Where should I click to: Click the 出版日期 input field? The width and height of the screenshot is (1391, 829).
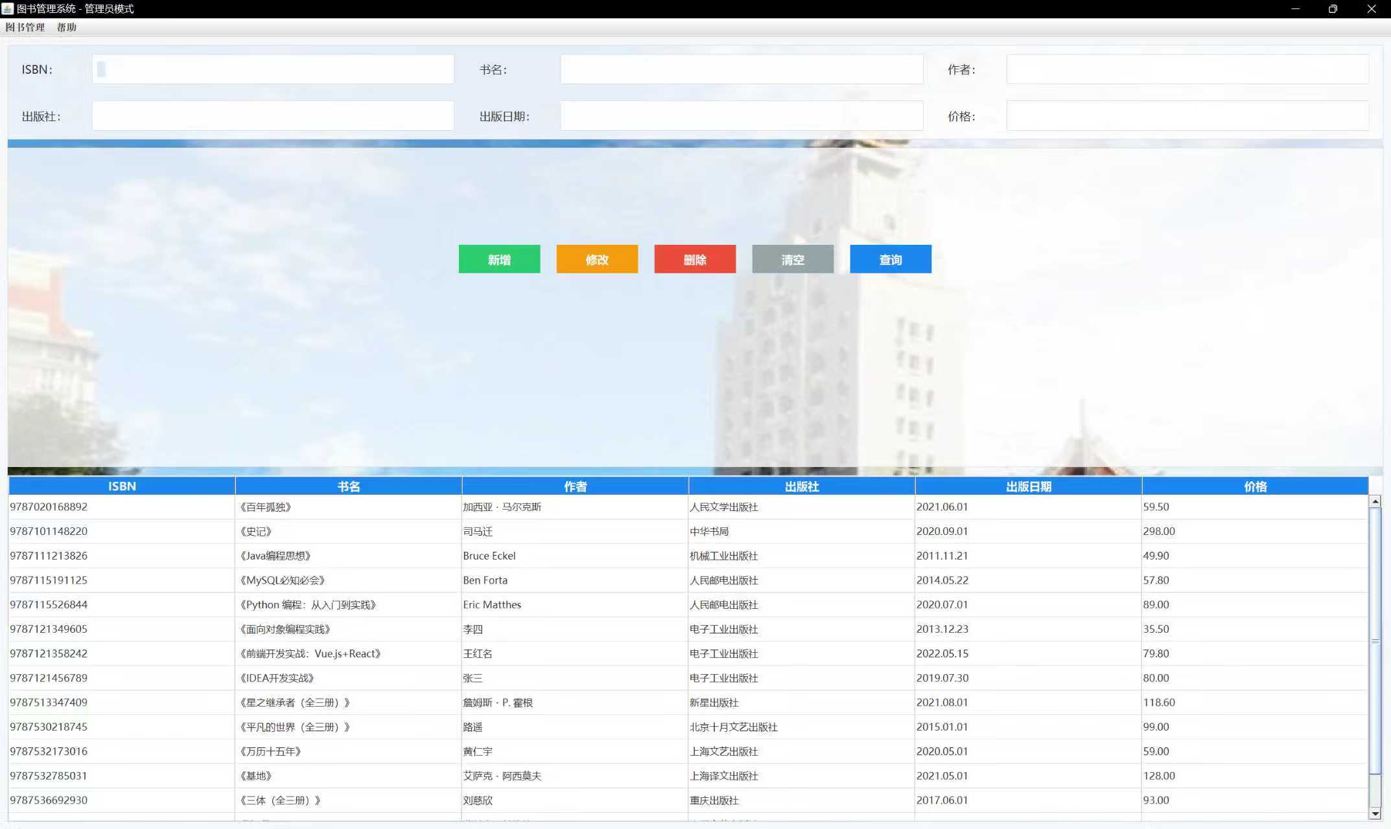pos(742,116)
